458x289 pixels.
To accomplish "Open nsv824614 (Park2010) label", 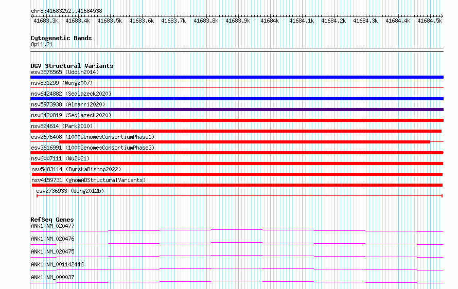I will point(62,126).
